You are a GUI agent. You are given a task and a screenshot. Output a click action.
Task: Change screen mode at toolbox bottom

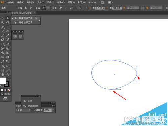pos(5,99)
